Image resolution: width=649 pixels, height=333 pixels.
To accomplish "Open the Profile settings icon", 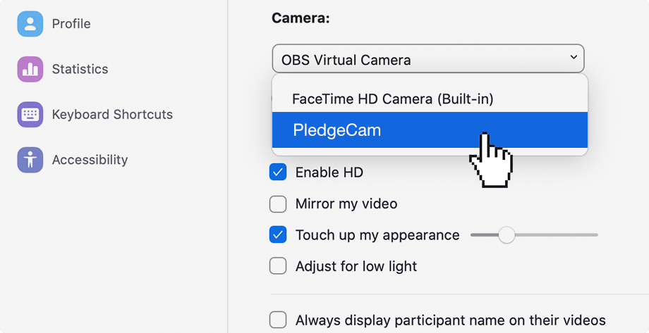I will 30,24.
